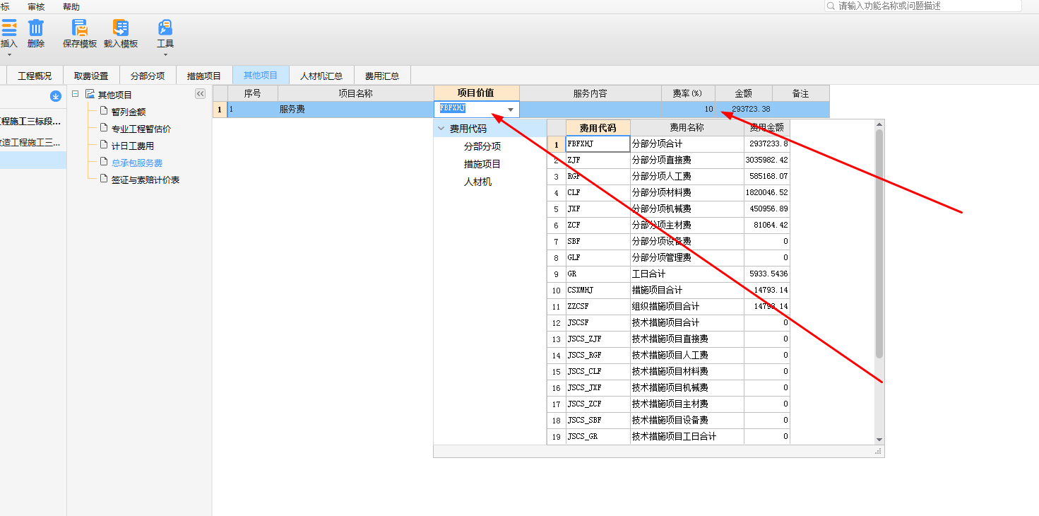Switch to the 措施项目 tab

[204, 76]
